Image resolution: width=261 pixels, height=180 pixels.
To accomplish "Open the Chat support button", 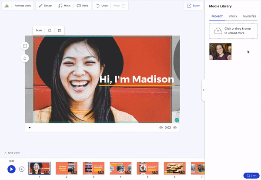I will click(251, 176).
